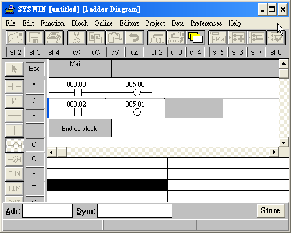The image size is (291, 233).
Task: Select the closed contact tool
Action: [x=15, y=101]
